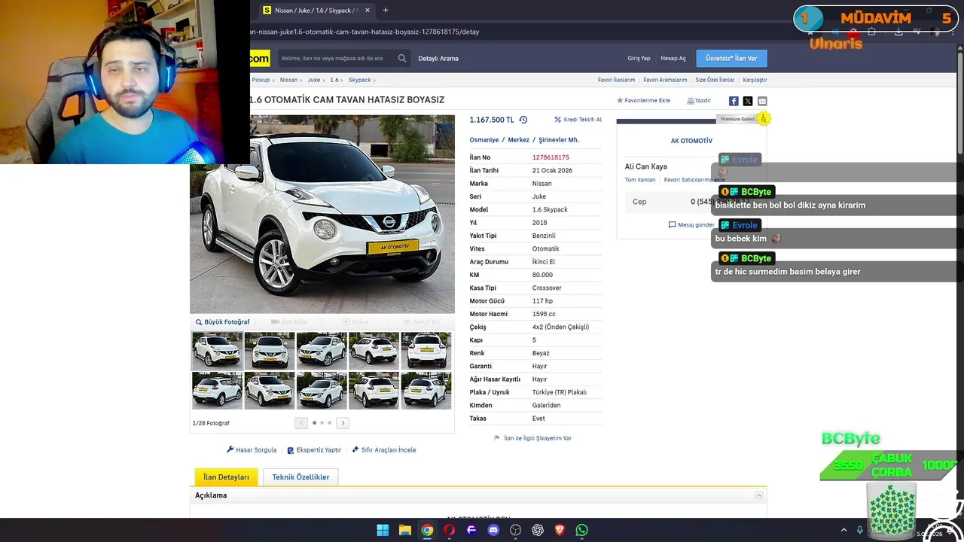Image resolution: width=964 pixels, height=542 pixels.
Task: Open AK OTOMOTİV store link
Action: pyautogui.click(x=691, y=141)
